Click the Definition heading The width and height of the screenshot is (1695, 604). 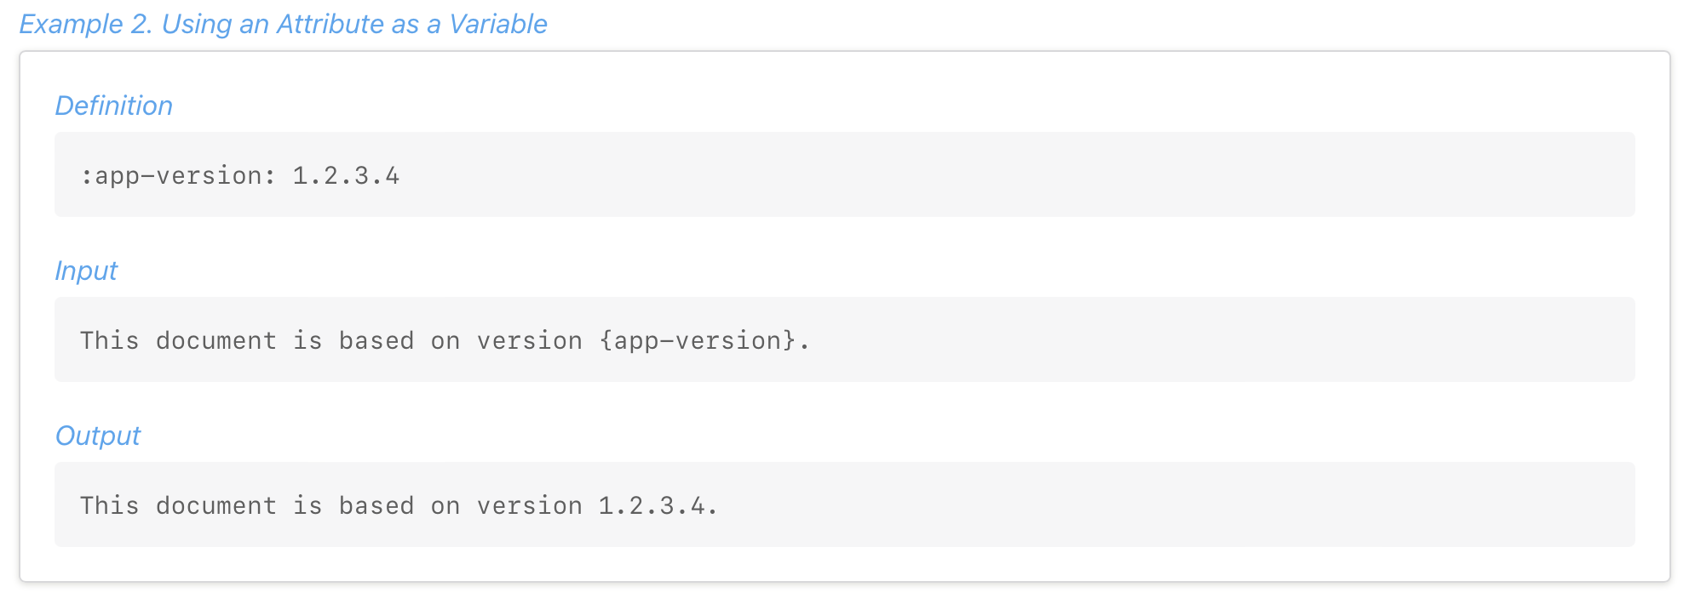[113, 105]
